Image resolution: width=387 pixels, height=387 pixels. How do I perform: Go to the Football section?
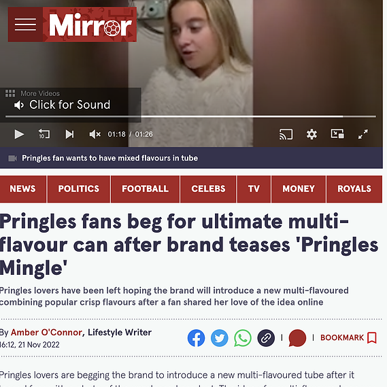click(145, 189)
